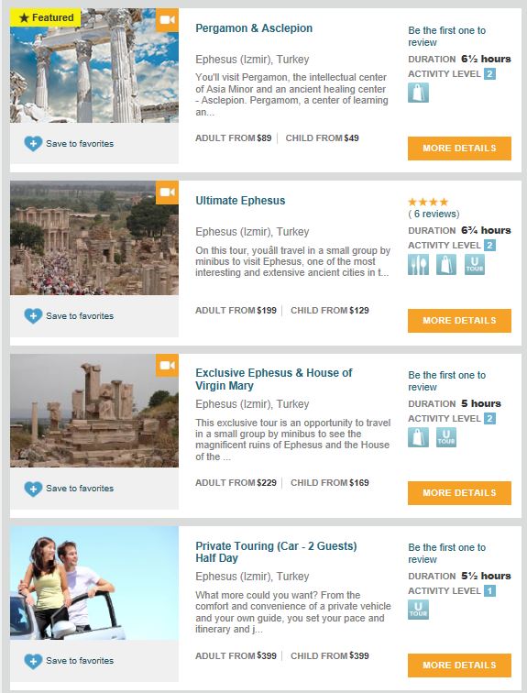The height and width of the screenshot is (693, 527).
Task: Click video icon on Ultimate Ephesus image
Action: [x=167, y=192]
